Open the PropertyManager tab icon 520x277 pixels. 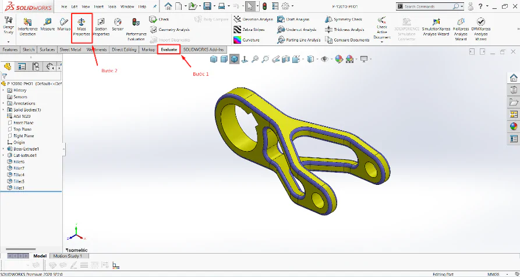coord(22,66)
